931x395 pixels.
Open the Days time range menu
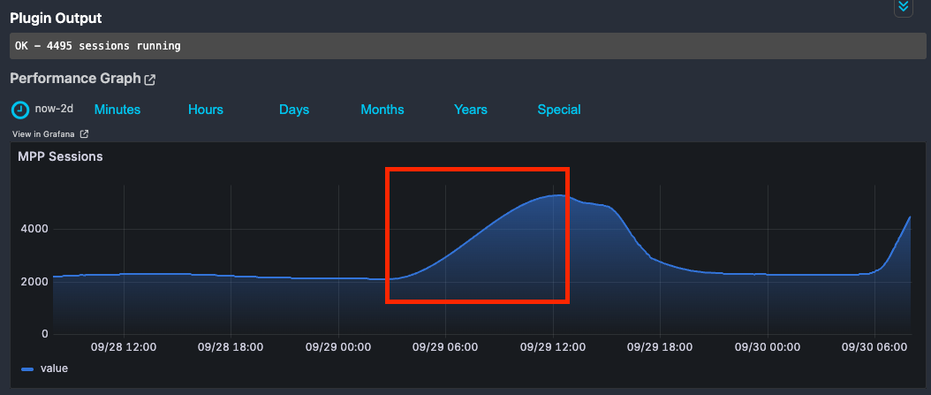(x=294, y=110)
